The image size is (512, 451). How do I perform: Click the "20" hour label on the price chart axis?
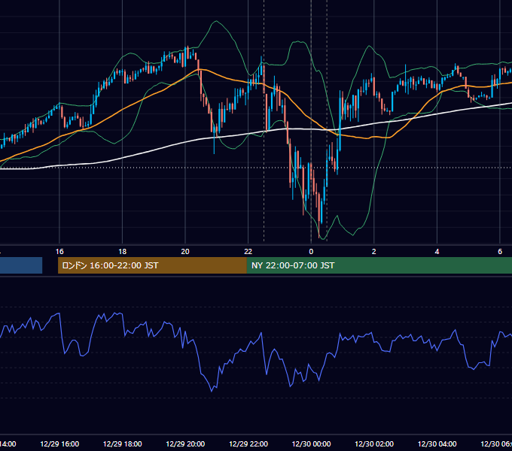point(185,252)
